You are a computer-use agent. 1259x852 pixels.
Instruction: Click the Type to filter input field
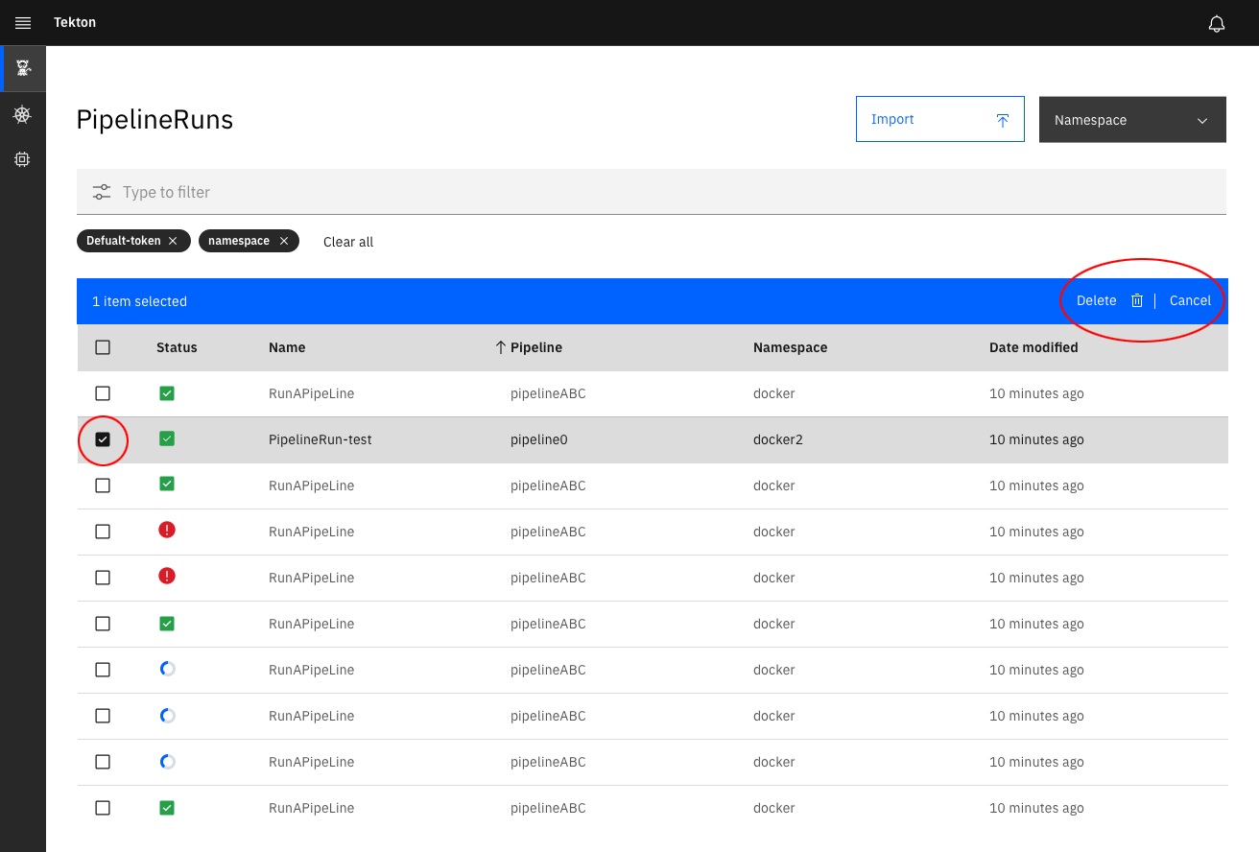pos(384,192)
